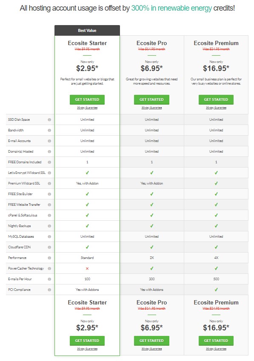Click top GET STARTED for Ecosite Starter

[x=87, y=99]
